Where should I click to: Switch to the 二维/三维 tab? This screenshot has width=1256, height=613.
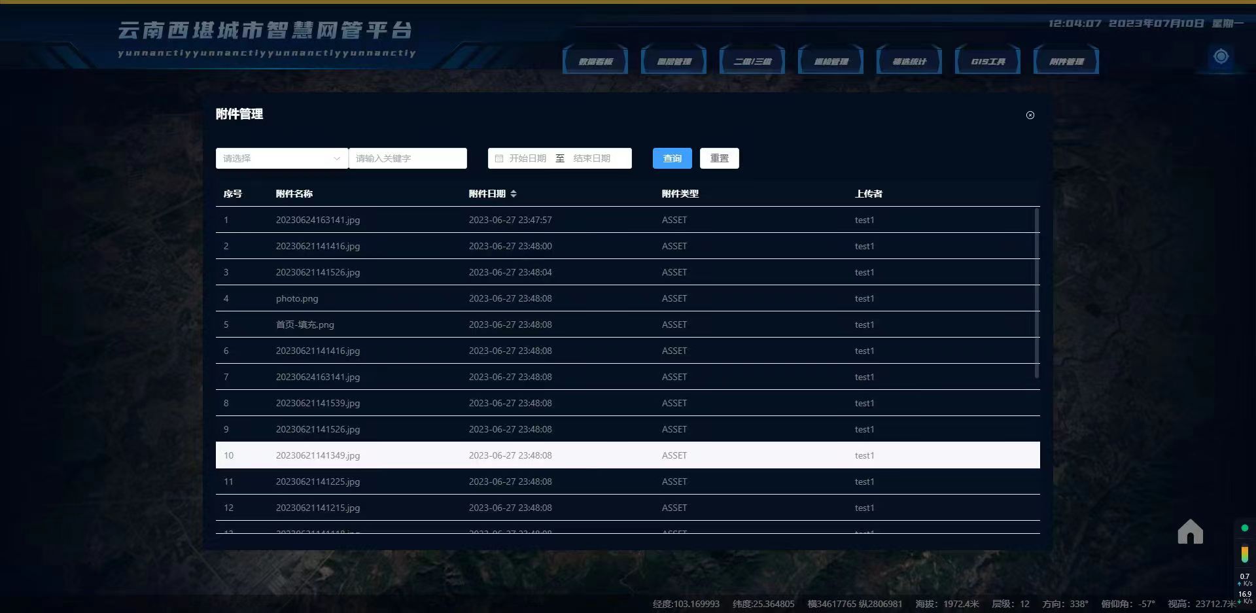click(x=752, y=61)
